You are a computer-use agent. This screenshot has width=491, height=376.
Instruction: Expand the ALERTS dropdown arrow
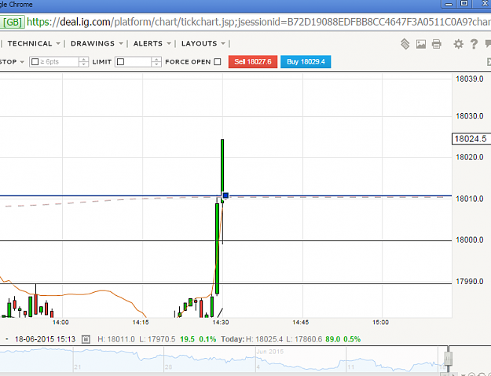pos(169,43)
